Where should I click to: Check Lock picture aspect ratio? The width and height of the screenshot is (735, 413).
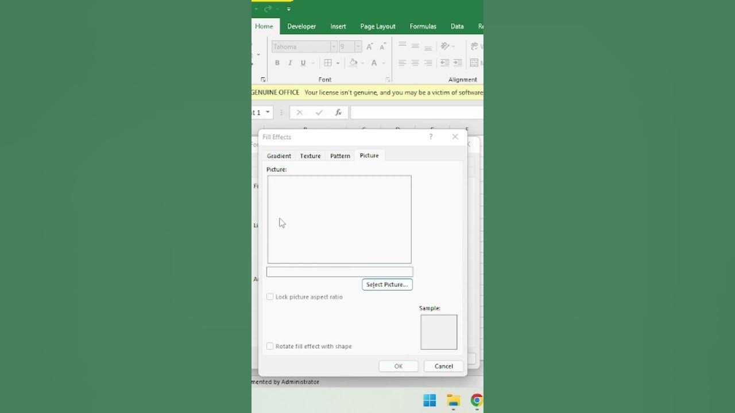coord(270,297)
